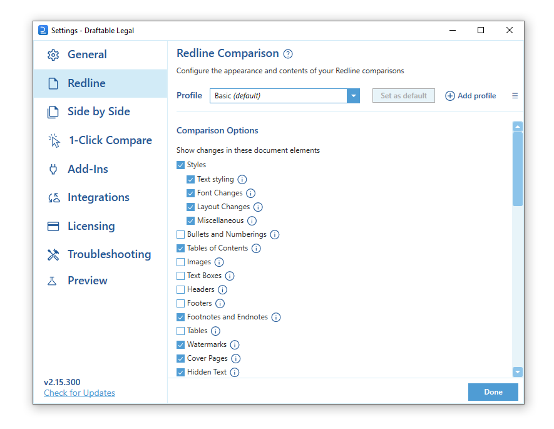
Task: Open the Profile dropdown arrow
Action: [x=353, y=96]
